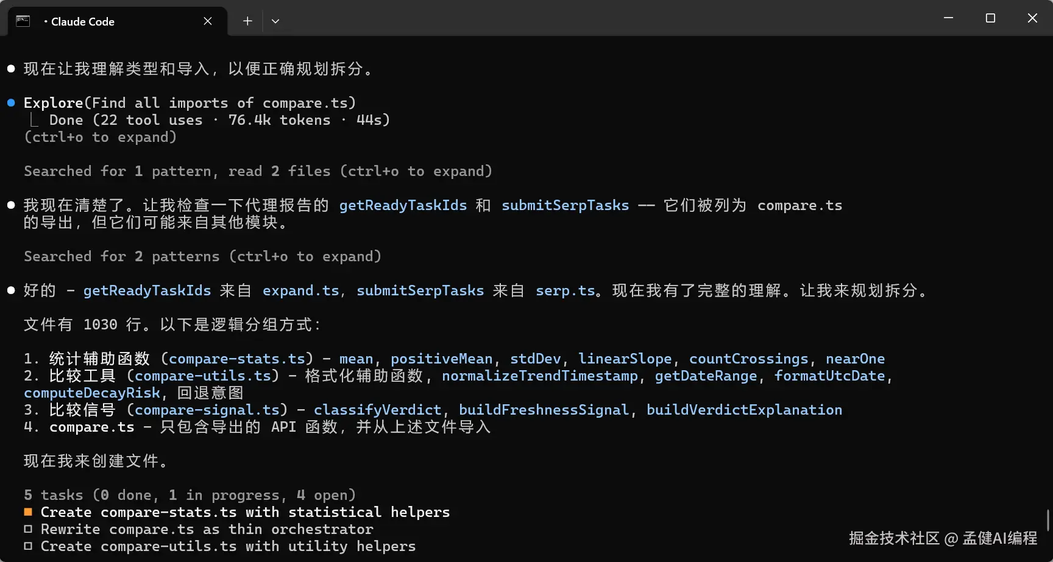Click the blue Explore status bullet

click(11, 103)
